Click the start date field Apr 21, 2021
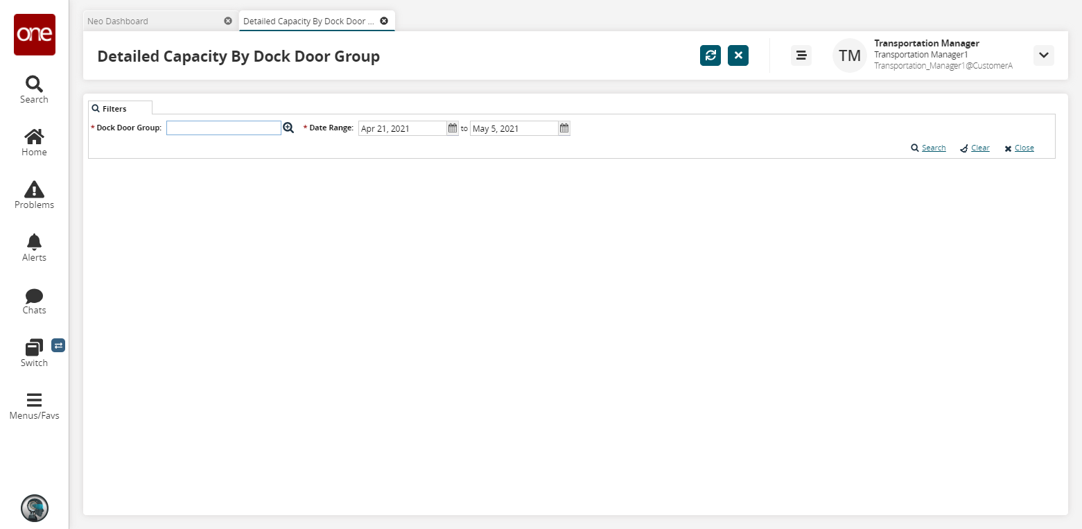This screenshot has height=529, width=1082. 403,128
